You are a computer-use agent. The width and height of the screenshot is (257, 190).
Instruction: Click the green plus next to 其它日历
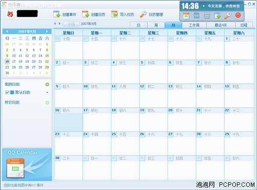coord(47,103)
